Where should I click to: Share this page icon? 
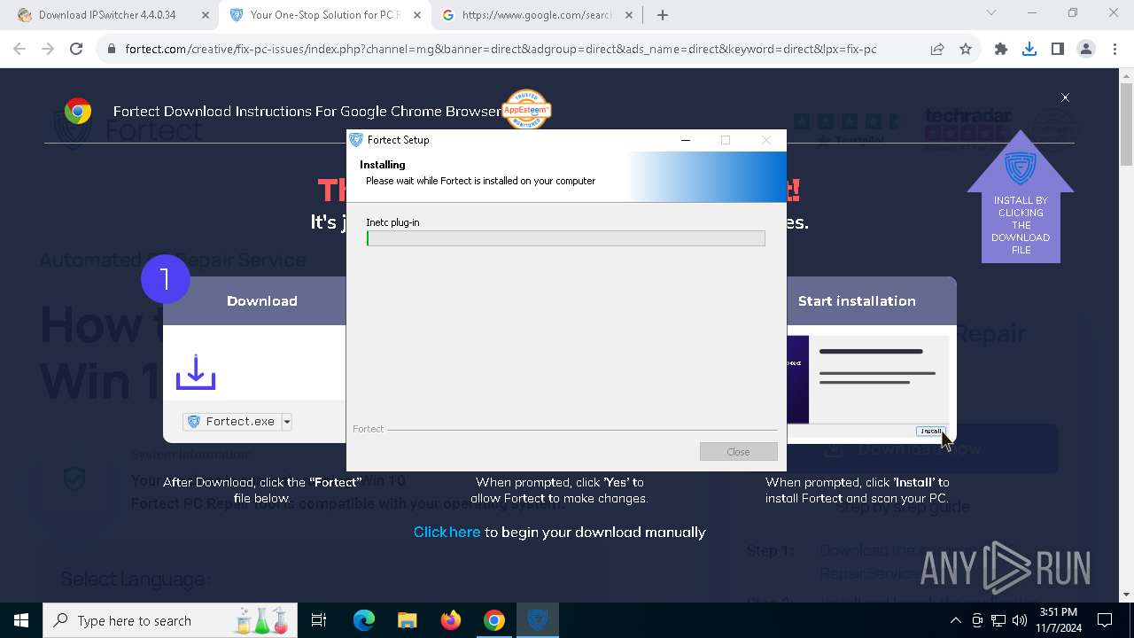pos(937,50)
